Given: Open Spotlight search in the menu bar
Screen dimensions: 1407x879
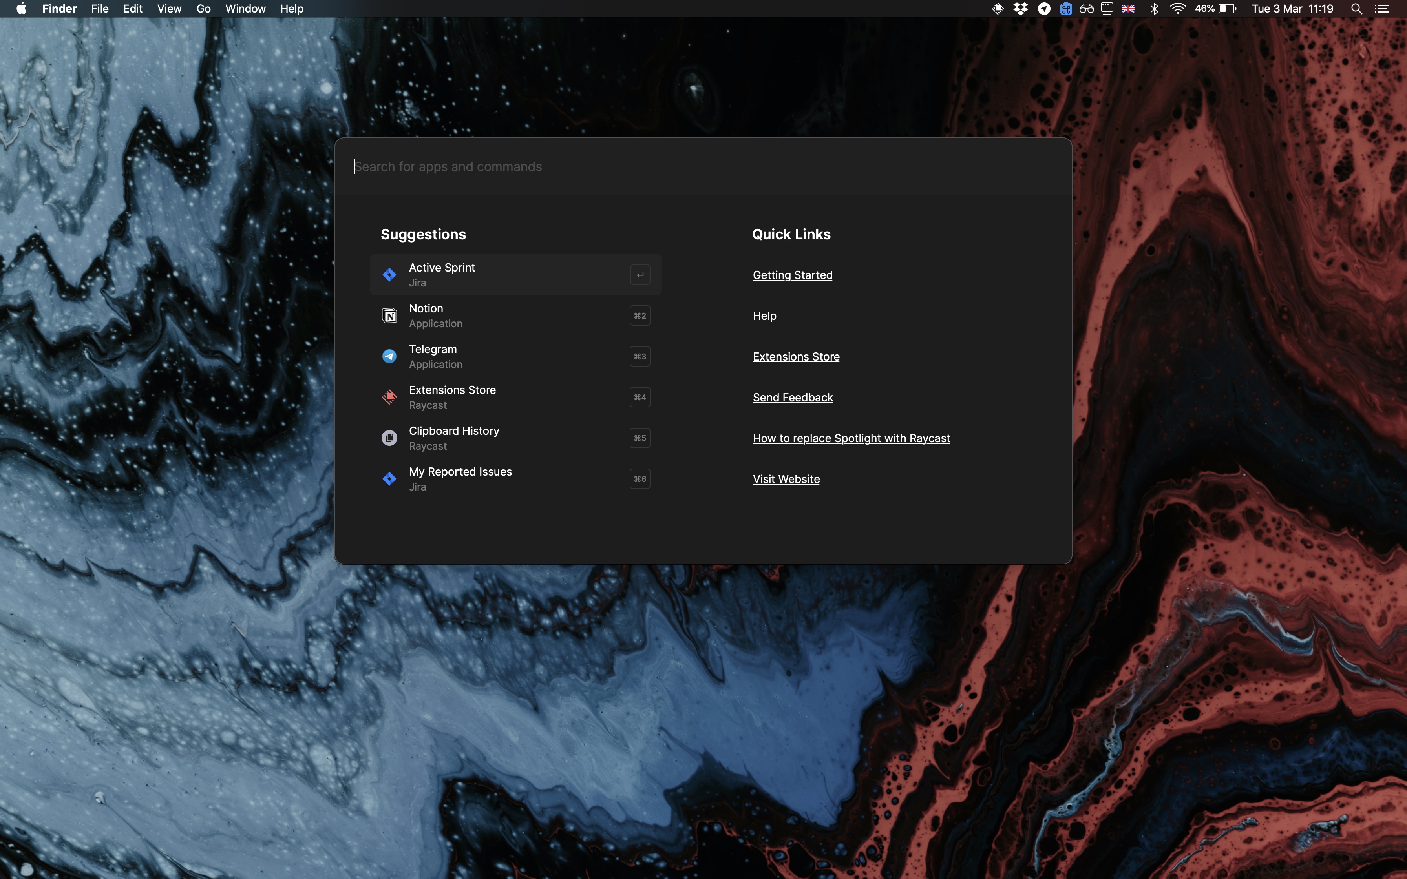Looking at the screenshot, I should click(x=1356, y=9).
